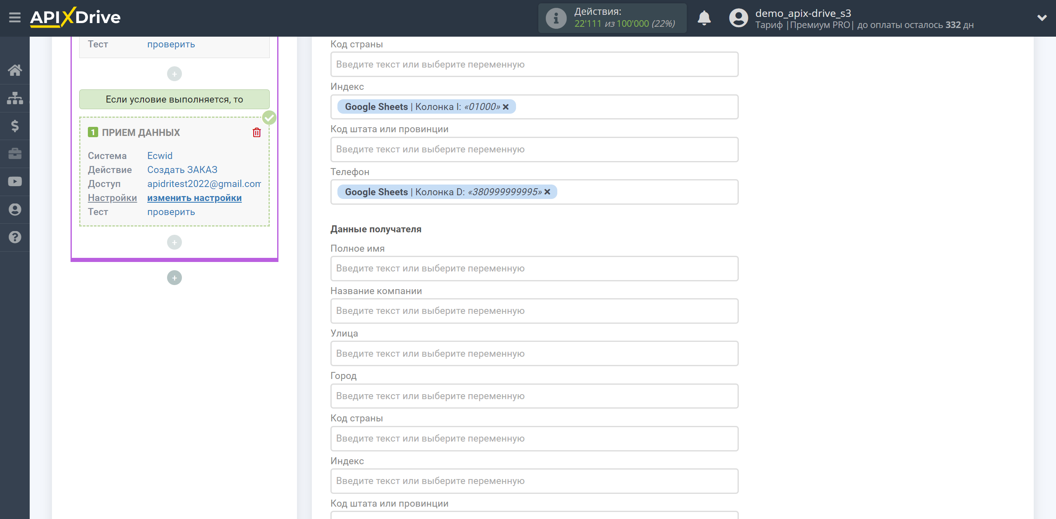Focus the Улица input field
This screenshot has height=519, width=1056.
tap(534, 353)
